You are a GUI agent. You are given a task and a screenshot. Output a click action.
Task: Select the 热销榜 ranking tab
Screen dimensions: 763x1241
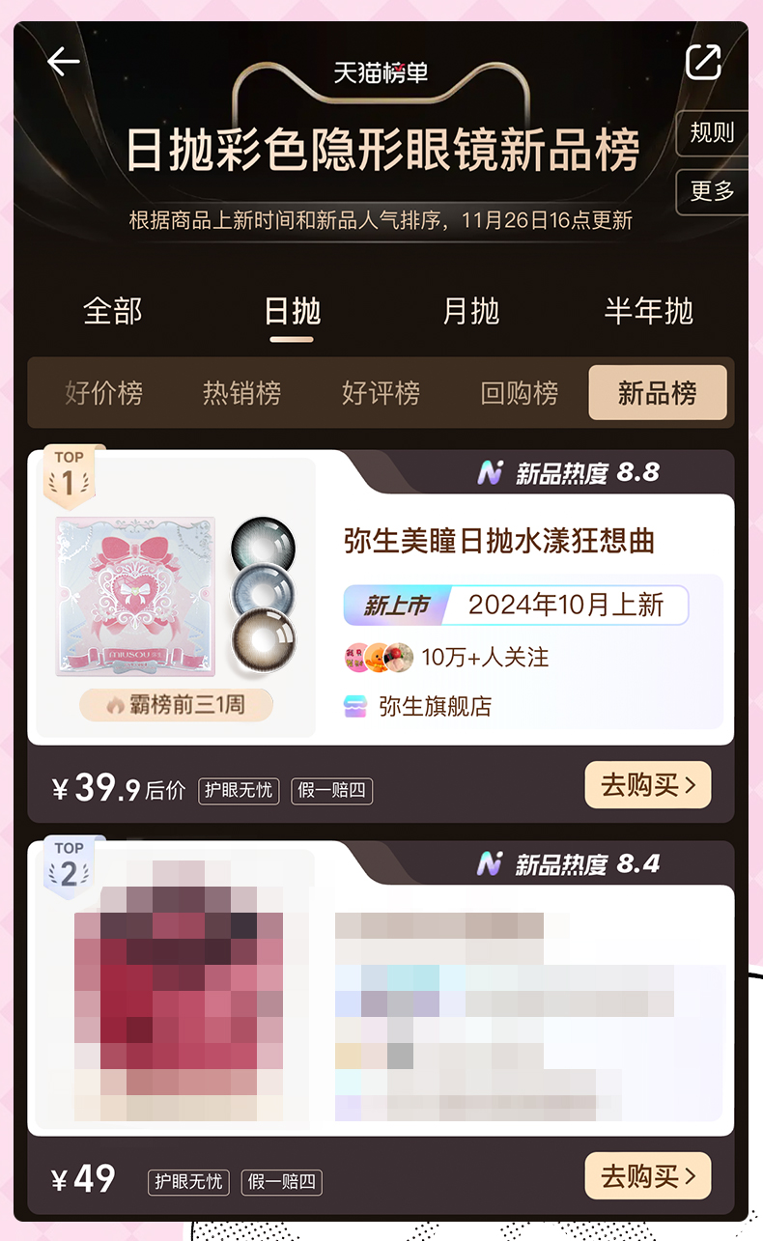[242, 393]
